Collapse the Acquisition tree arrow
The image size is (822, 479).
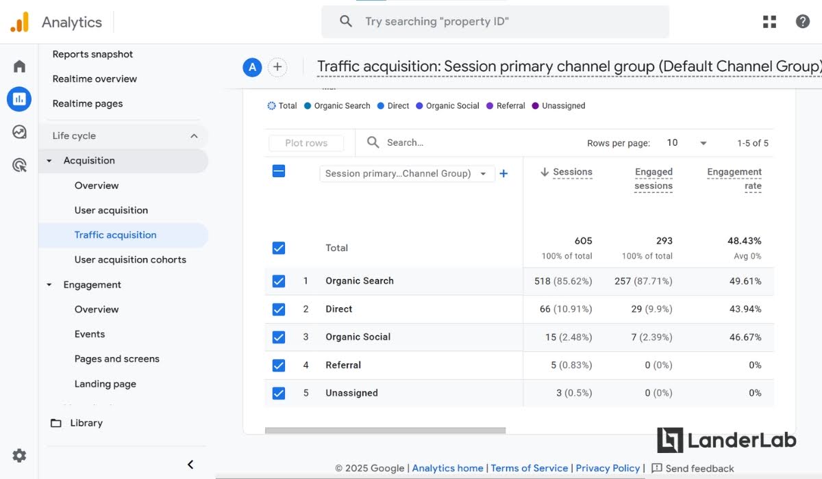click(49, 161)
